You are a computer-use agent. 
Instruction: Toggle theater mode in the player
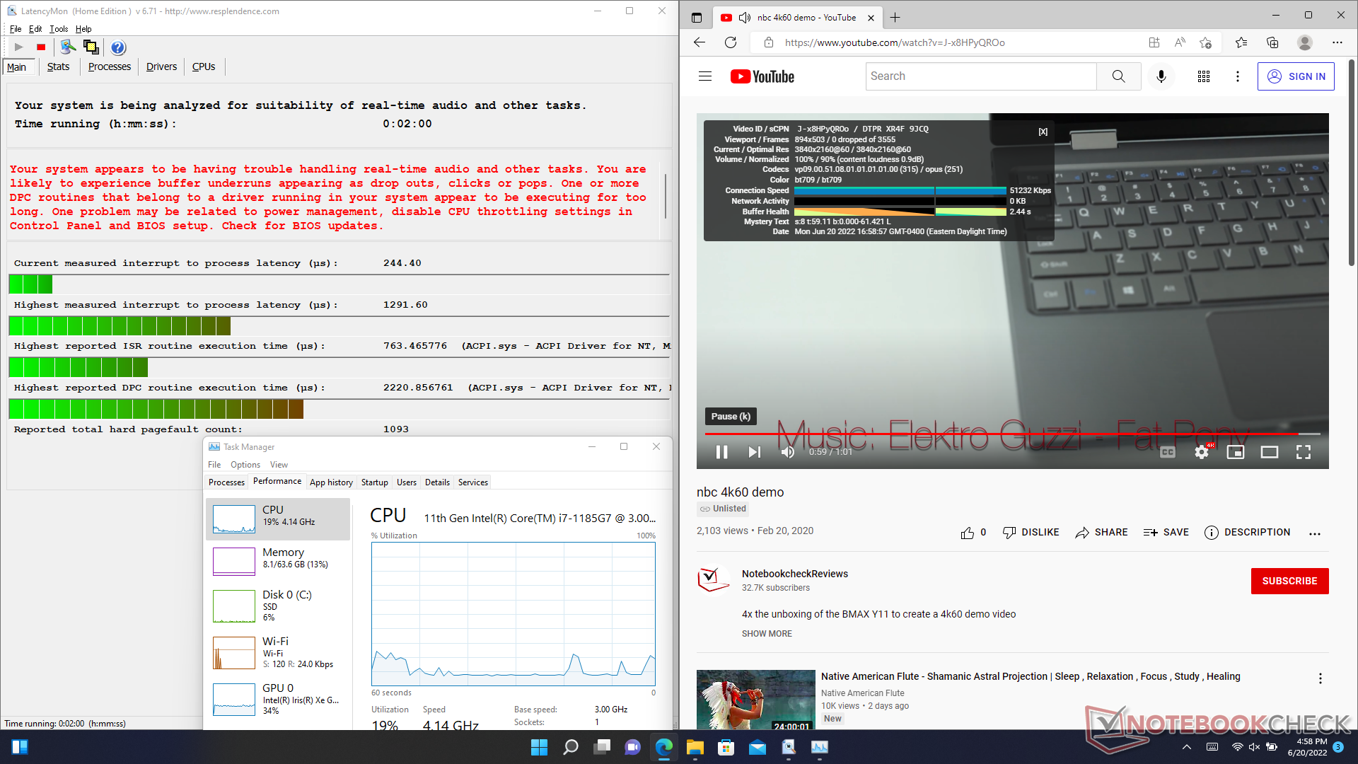[x=1269, y=452]
